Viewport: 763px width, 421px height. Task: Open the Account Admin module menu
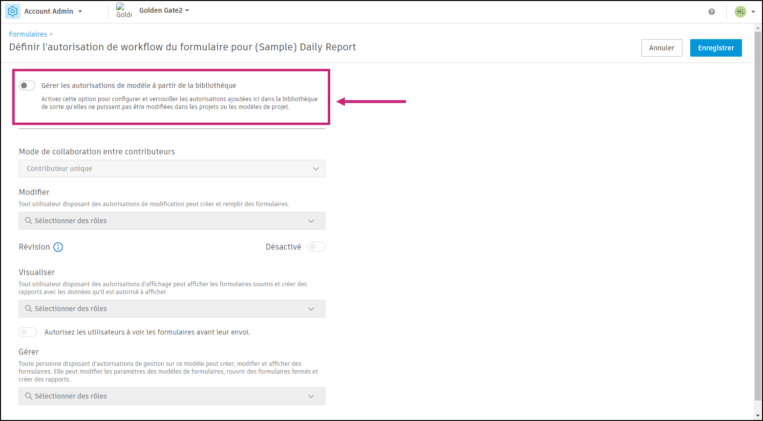tap(53, 11)
